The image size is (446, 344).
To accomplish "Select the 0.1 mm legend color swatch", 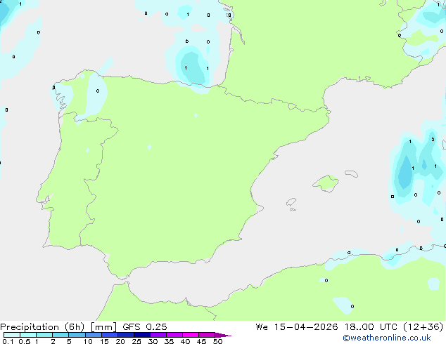I will 12,335.
